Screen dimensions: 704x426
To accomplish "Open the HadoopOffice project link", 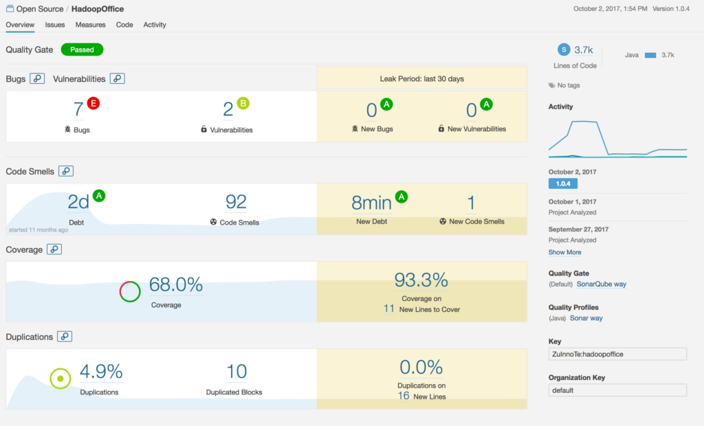I will click(x=98, y=9).
